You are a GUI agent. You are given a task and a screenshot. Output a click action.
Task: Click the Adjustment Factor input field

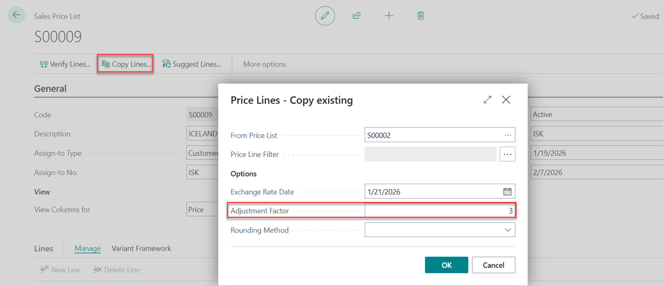(440, 211)
